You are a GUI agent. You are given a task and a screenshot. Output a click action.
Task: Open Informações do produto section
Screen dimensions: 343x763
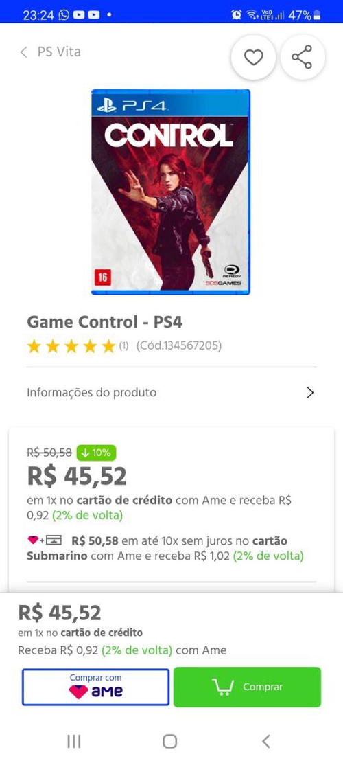[x=171, y=393]
